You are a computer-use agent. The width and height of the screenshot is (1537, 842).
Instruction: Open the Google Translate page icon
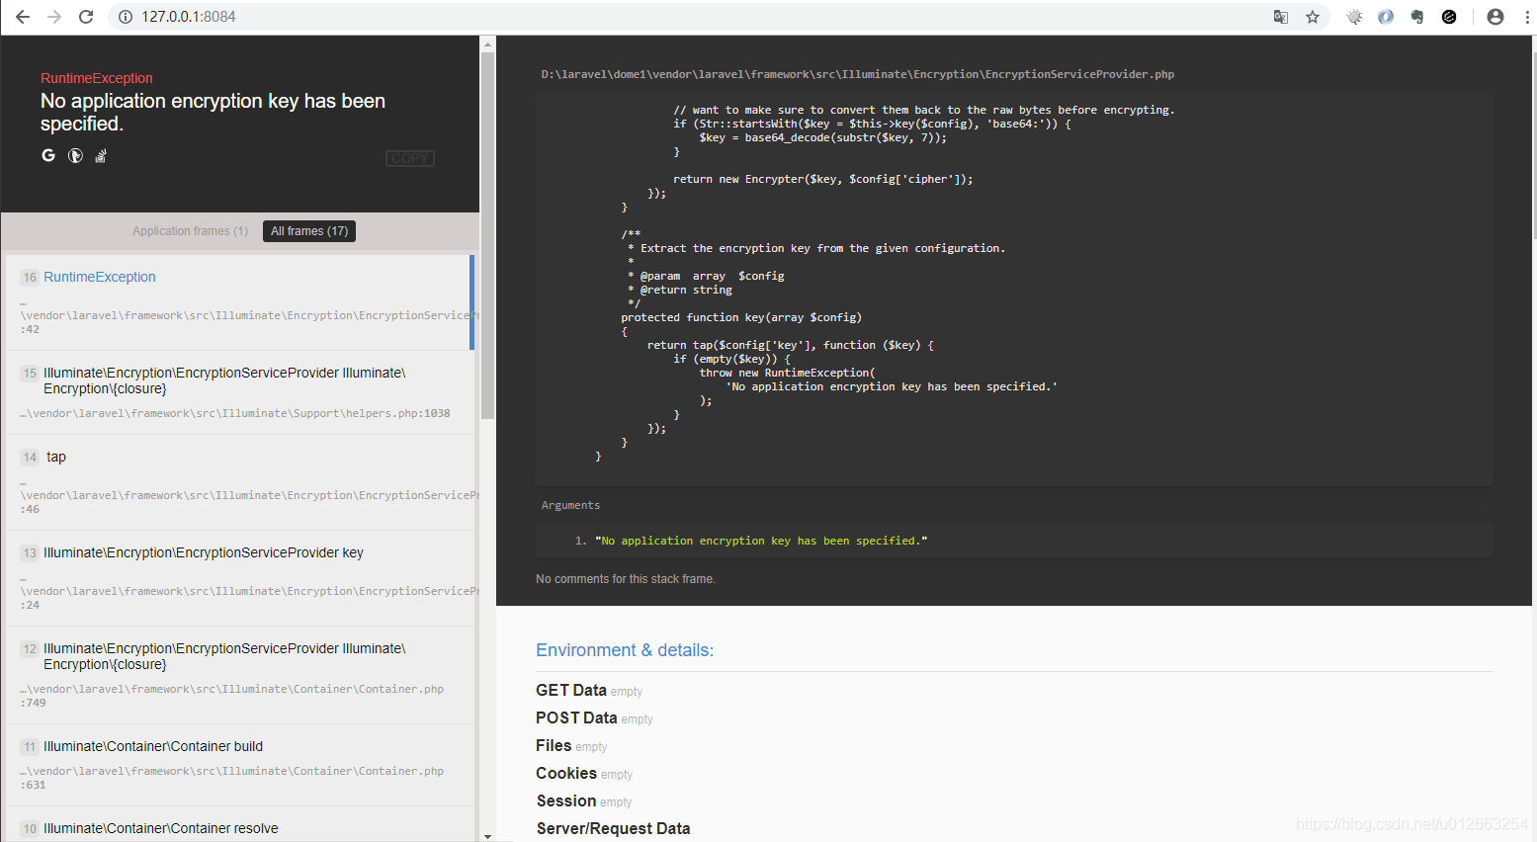click(x=1281, y=17)
